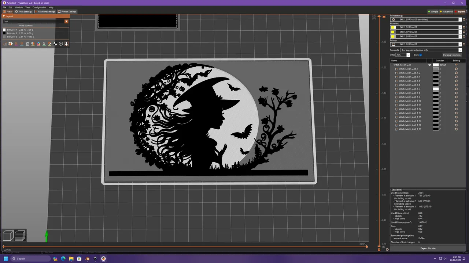This screenshot has width=469, height=263.
Task: Disable the Brim checkbox
Action: [421, 55]
